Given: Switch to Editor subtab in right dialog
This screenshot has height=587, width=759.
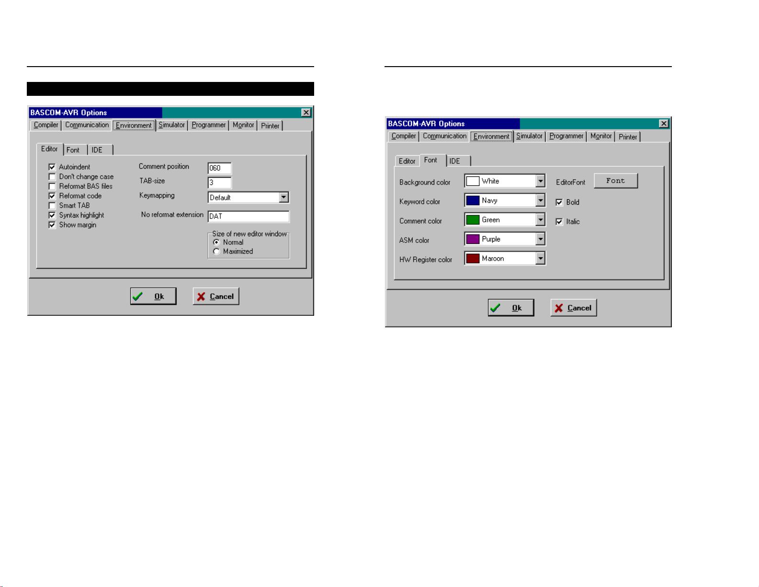Looking at the screenshot, I should click(x=407, y=161).
